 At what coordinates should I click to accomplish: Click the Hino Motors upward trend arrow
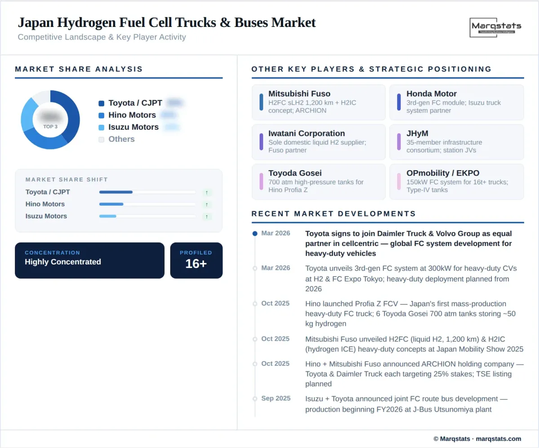(207, 204)
